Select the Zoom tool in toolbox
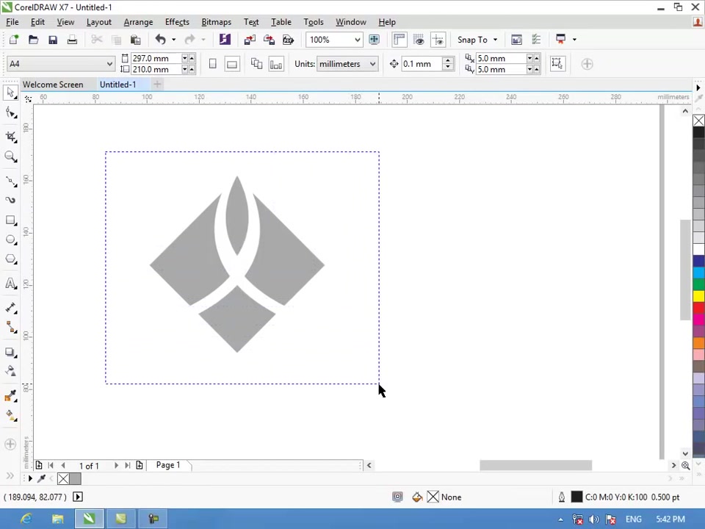 pyautogui.click(x=10, y=156)
